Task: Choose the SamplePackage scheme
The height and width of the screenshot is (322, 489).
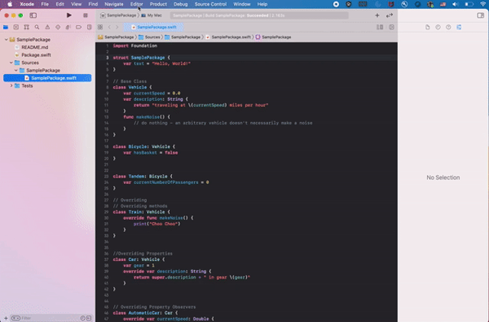Action: (118, 15)
